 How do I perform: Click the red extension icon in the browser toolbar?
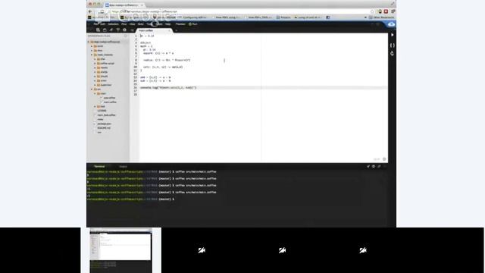click(386, 11)
